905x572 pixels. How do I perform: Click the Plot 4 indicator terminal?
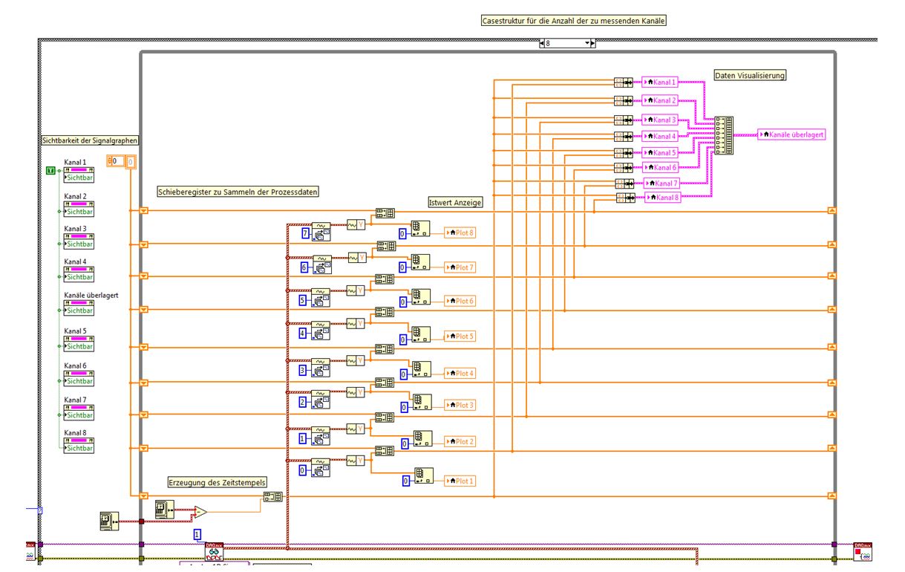(x=460, y=373)
